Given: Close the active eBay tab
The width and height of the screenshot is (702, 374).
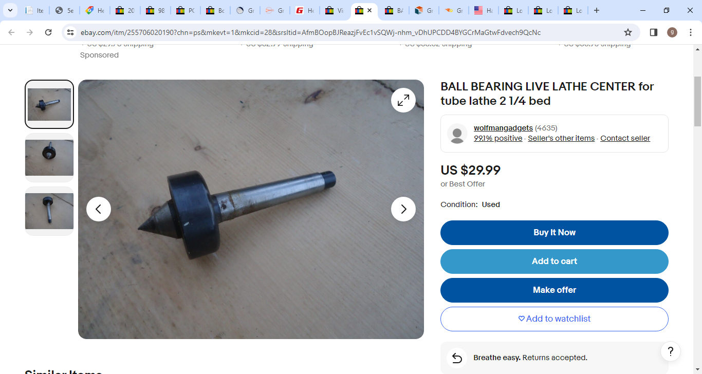Looking at the screenshot, I should 370,10.
